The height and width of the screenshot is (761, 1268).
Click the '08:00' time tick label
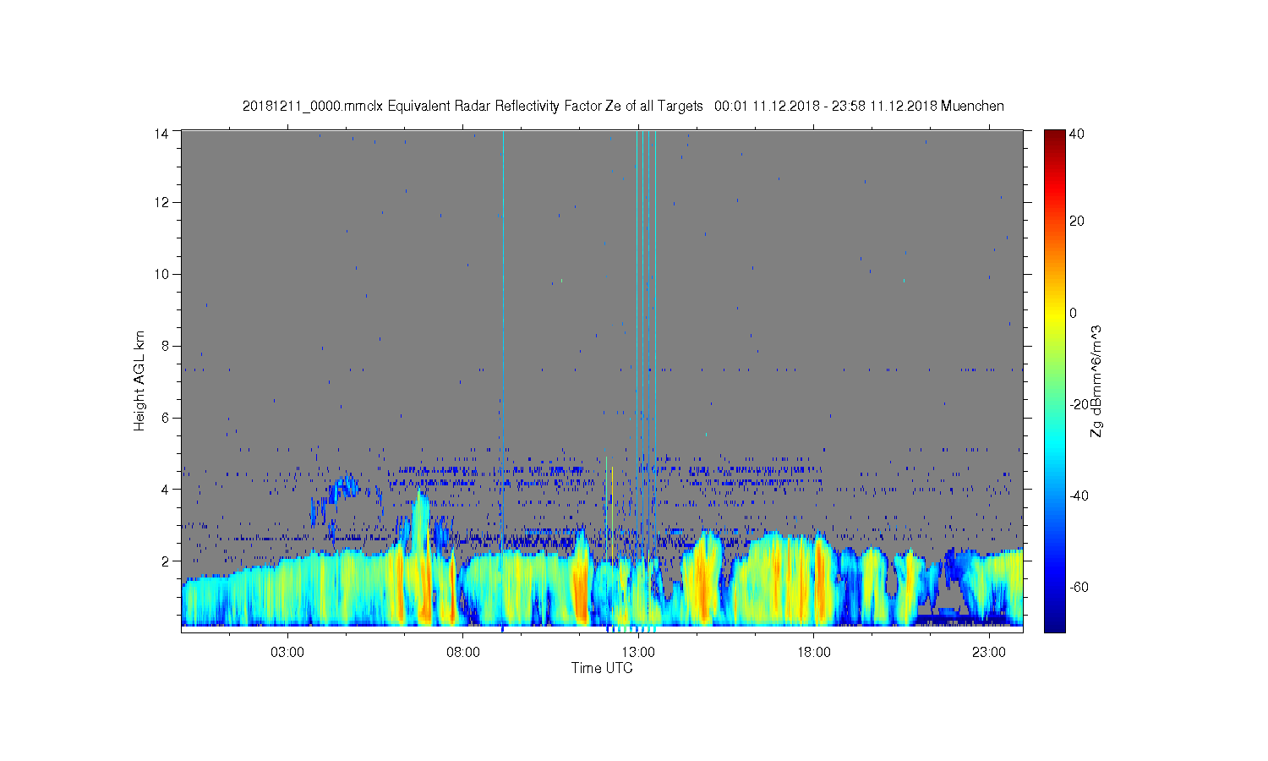[463, 652]
